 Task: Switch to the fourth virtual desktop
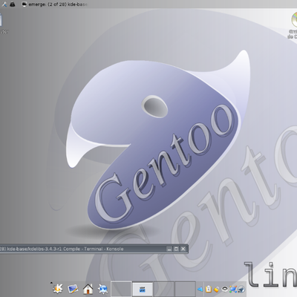point(186,289)
